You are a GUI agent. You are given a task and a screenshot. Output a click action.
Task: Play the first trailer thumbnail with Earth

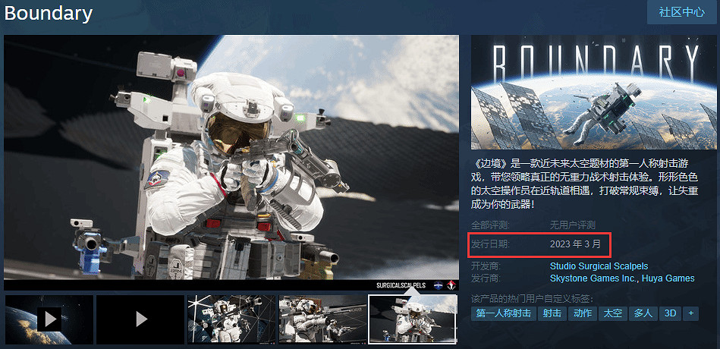(49, 319)
